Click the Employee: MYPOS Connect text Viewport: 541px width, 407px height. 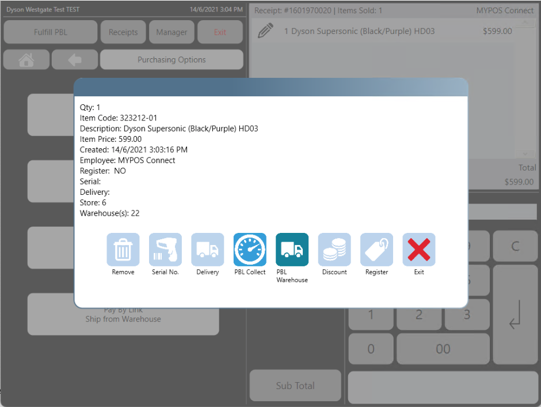[x=127, y=160]
